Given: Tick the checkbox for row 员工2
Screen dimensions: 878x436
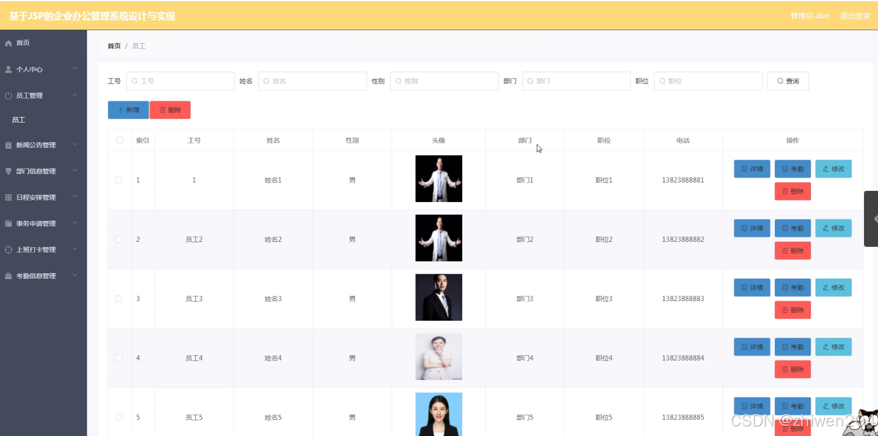Looking at the screenshot, I should [x=119, y=239].
